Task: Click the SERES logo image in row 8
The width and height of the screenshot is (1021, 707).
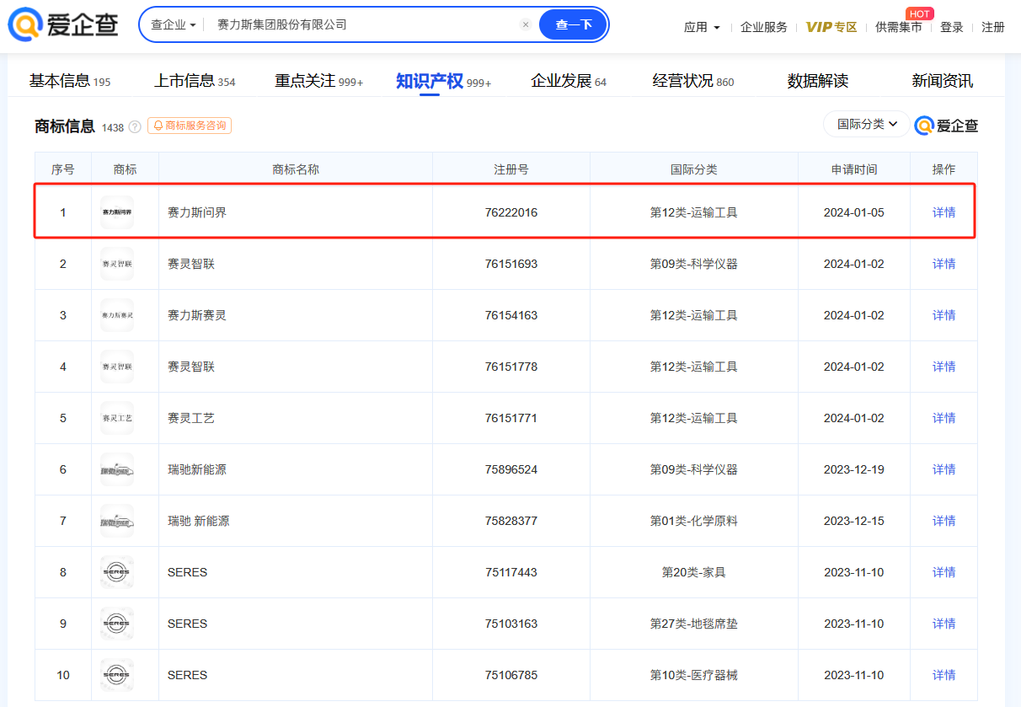Action: coord(116,572)
